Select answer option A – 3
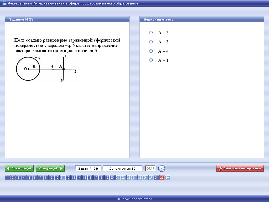Image resolution: width=269 pixels, height=202 pixels. (x=151, y=42)
